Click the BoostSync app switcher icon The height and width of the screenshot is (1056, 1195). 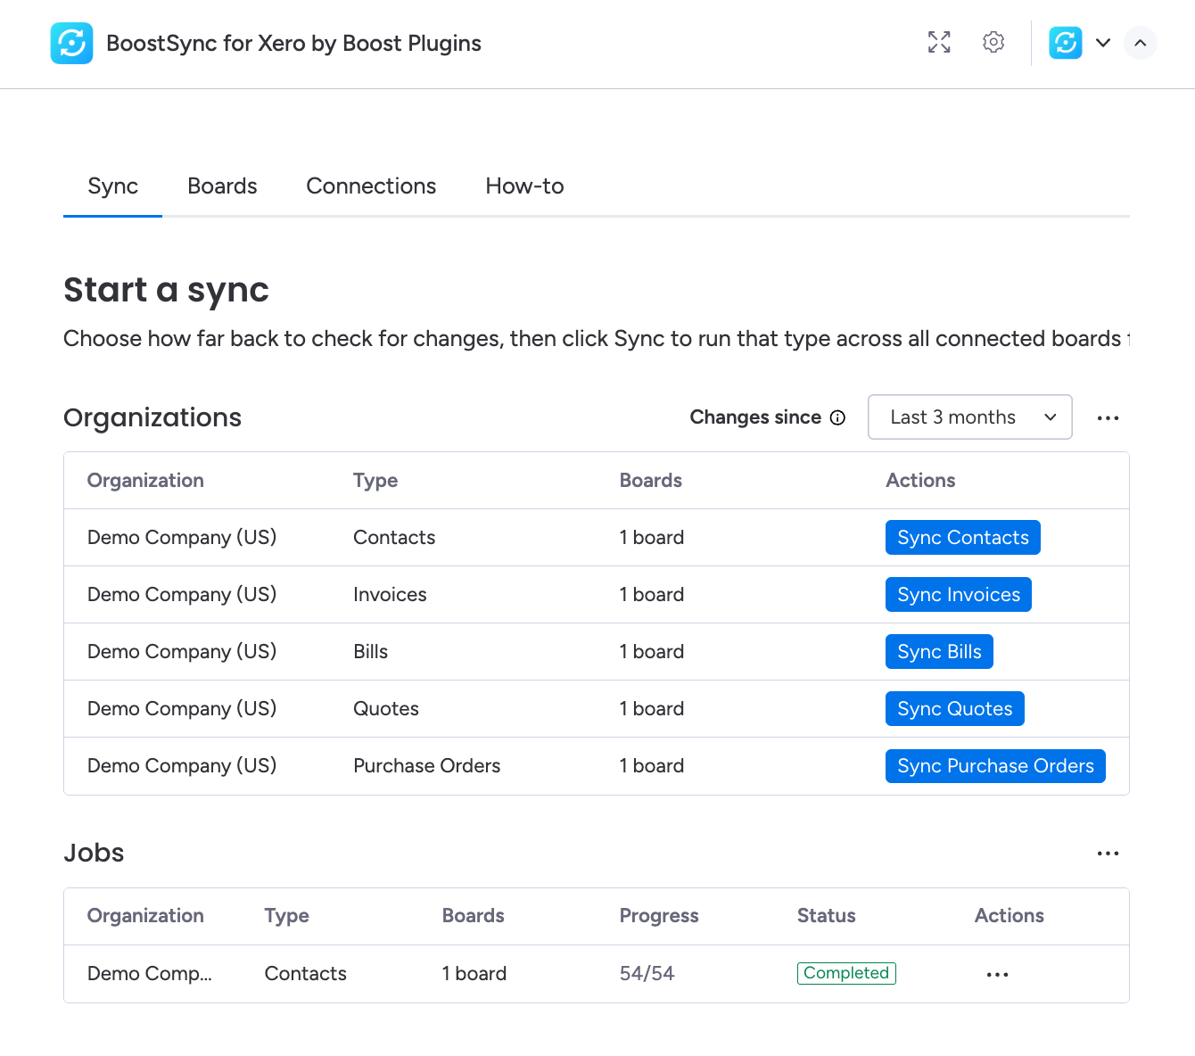[1066, 43]
